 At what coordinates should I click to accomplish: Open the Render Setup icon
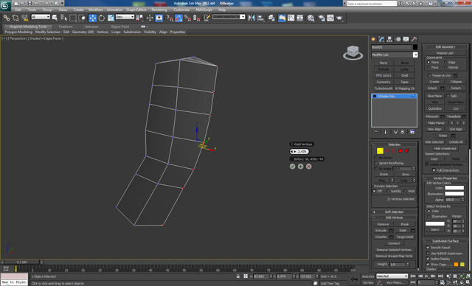322,18
